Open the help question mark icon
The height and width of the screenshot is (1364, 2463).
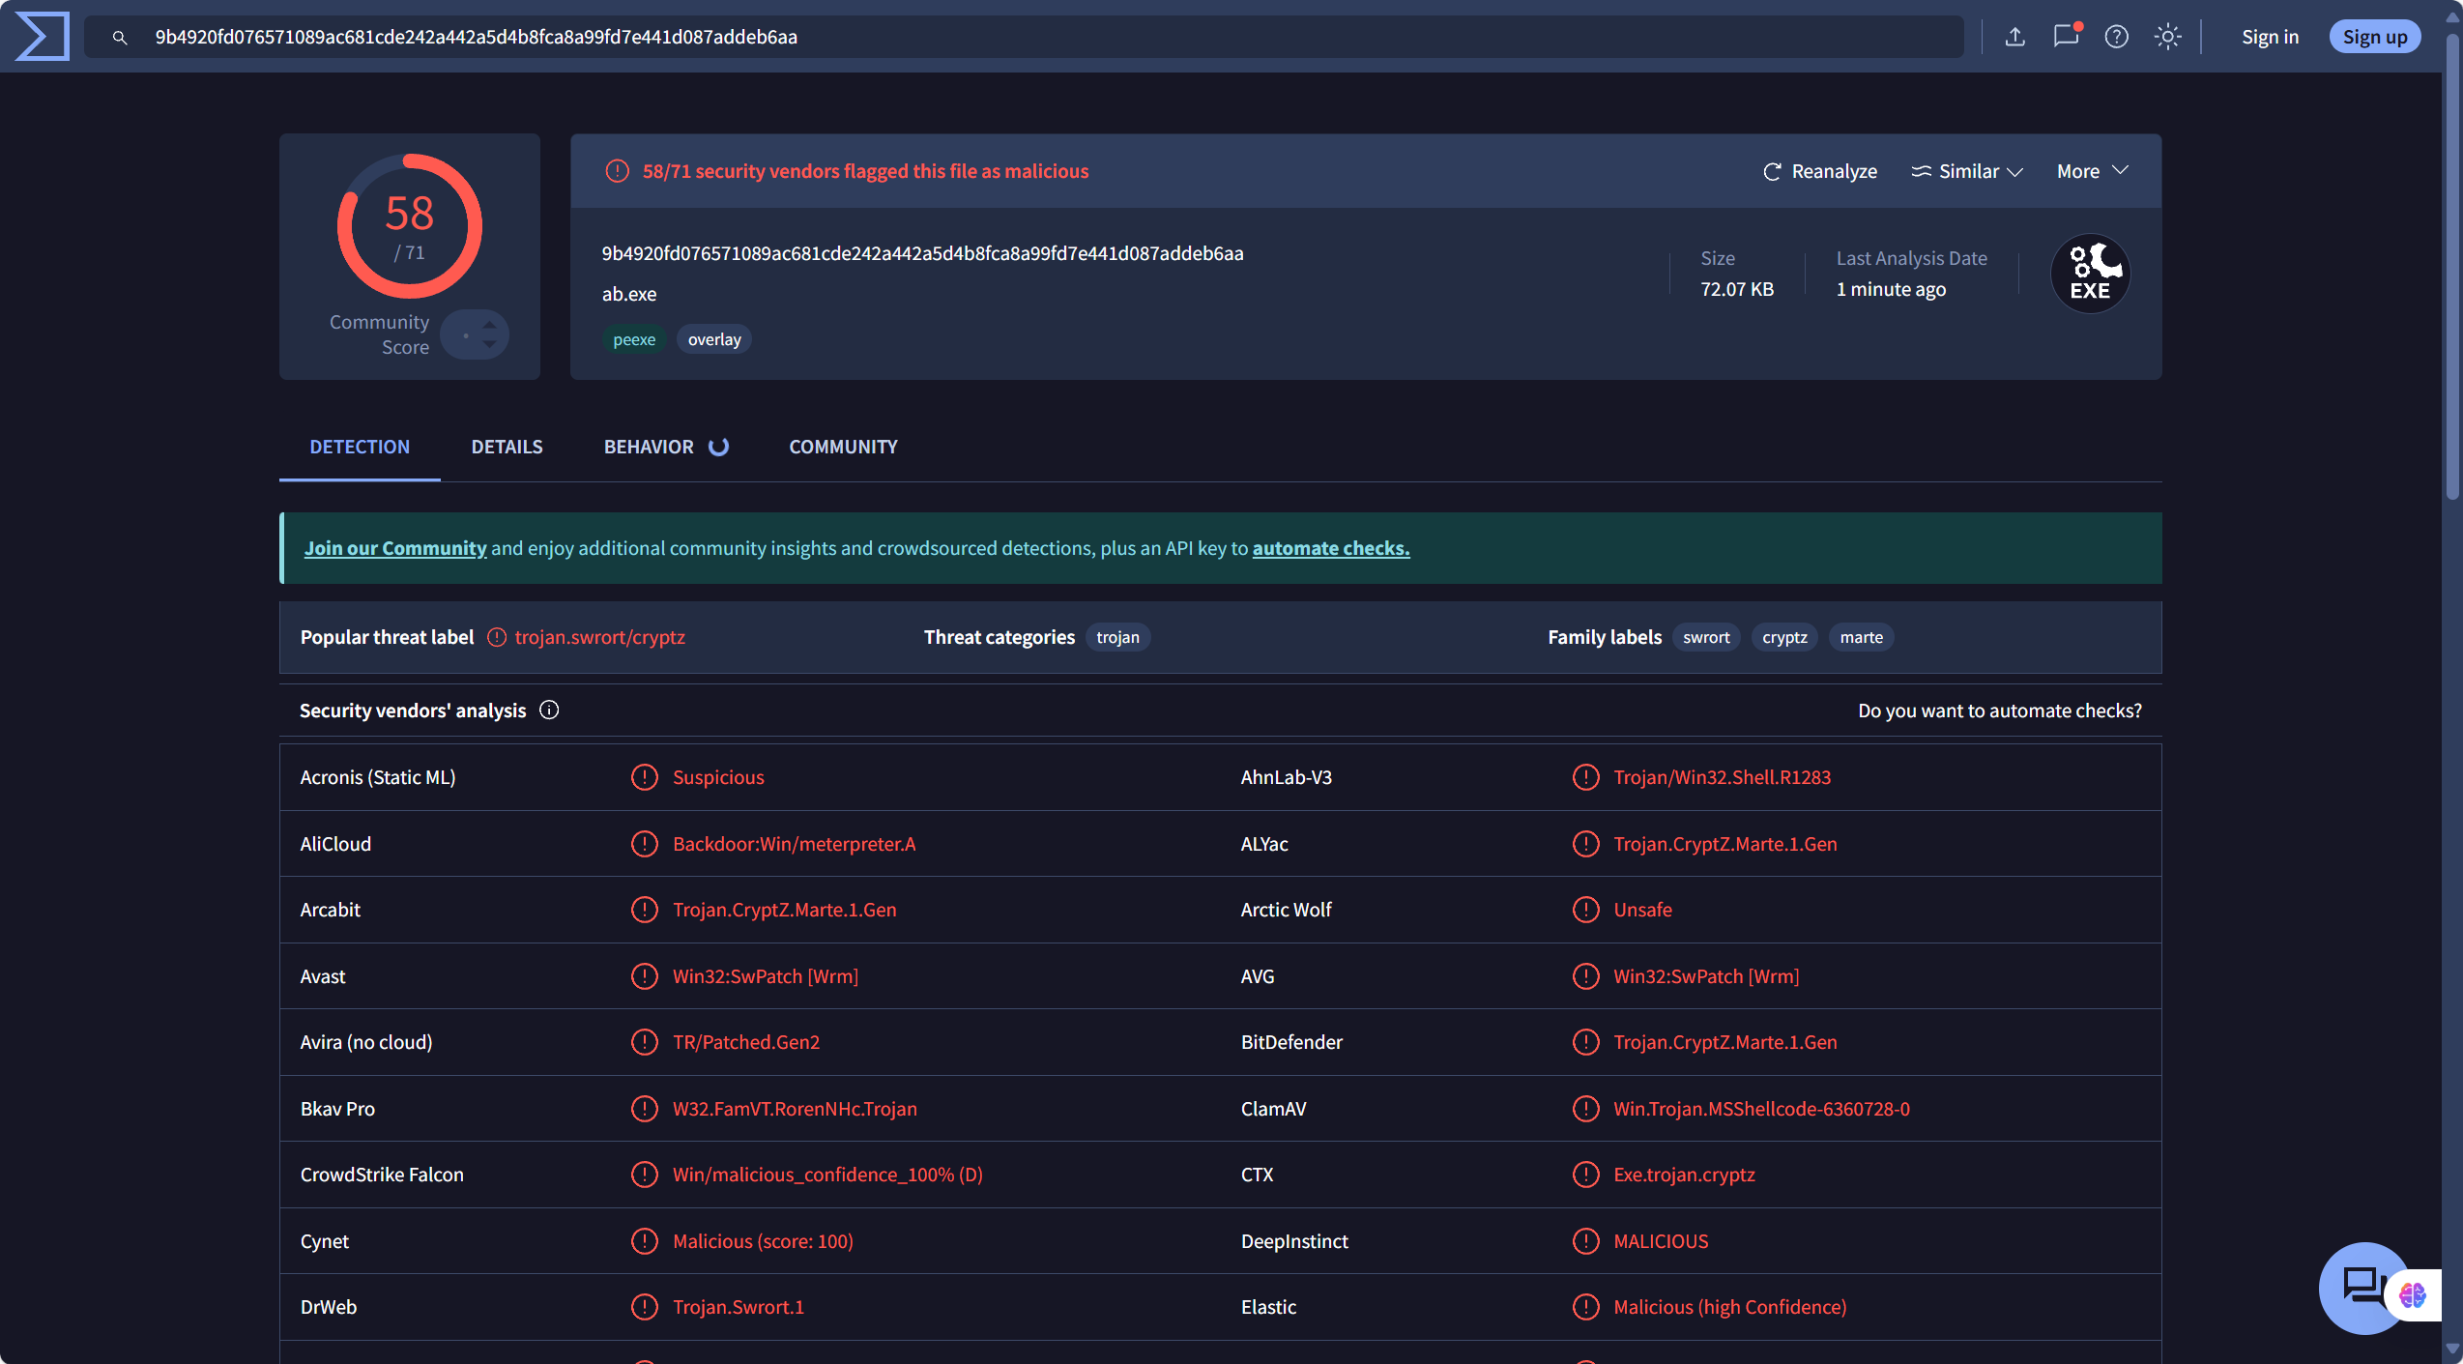pos(2116,37)
